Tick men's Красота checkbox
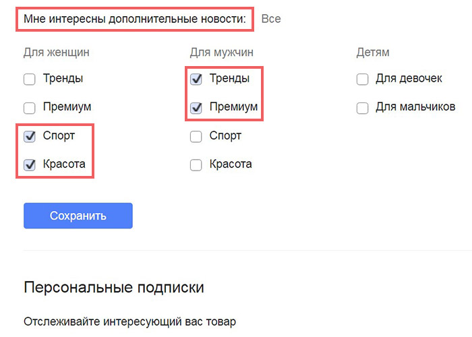This screenshot has height=337, width=472. [196, 165]
